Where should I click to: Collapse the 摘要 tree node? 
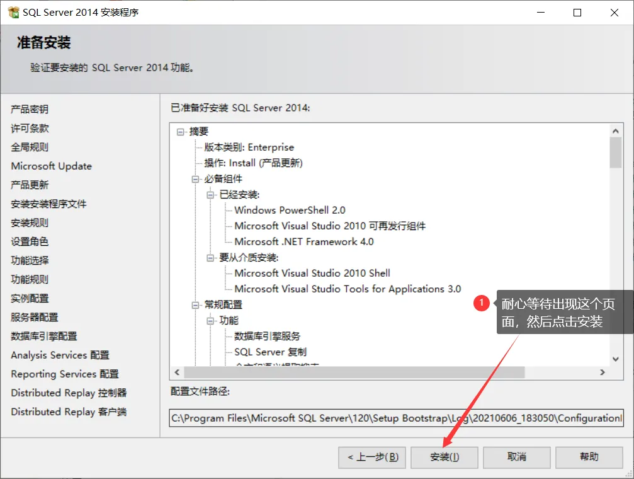click(180, 132)
